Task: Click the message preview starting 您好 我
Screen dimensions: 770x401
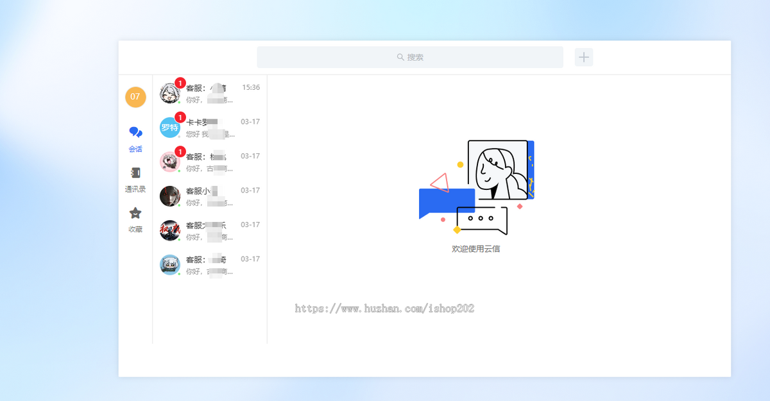Action: (x=210, y=134)
